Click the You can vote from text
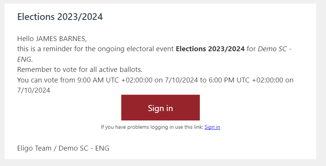Image resolution: width=326 pixels, height=166 pixels. pos(46,80)
